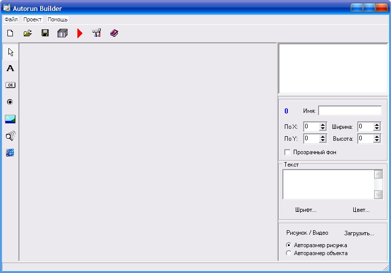
Task: Decrease the По Y value
Action: (323, 141)
